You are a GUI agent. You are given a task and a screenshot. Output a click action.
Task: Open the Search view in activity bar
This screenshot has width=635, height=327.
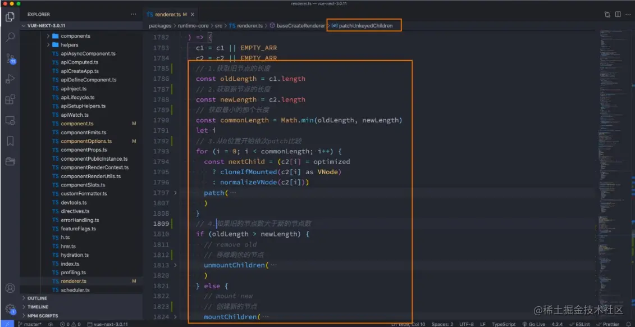coord(10,37)
